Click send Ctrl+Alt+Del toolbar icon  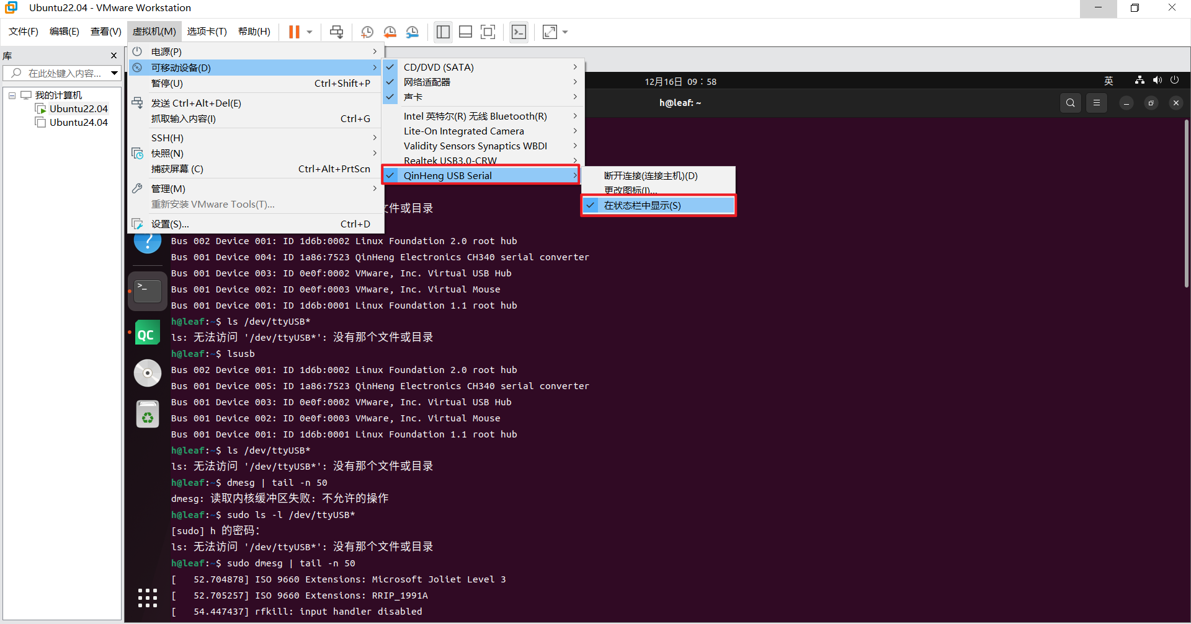click(x=336, y=32)
